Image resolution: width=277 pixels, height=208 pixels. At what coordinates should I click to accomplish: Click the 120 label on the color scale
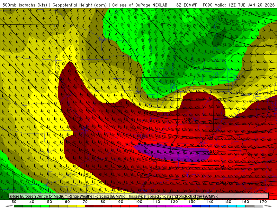174,202
